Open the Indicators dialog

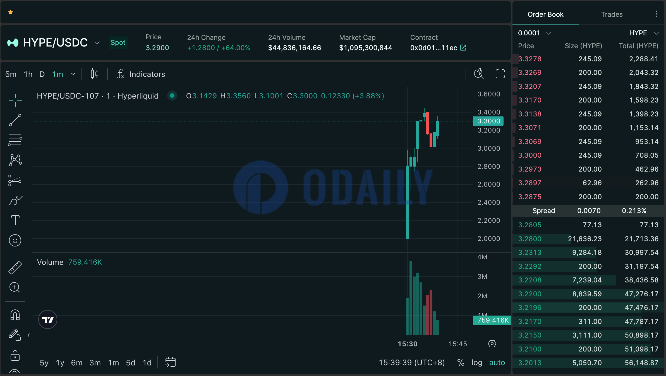[141, 74]
